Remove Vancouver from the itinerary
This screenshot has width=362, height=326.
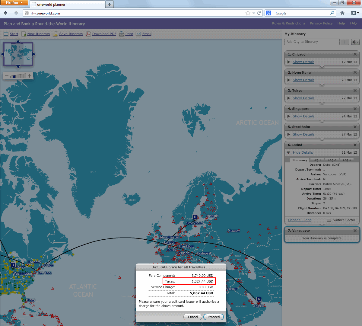[355, 231]
